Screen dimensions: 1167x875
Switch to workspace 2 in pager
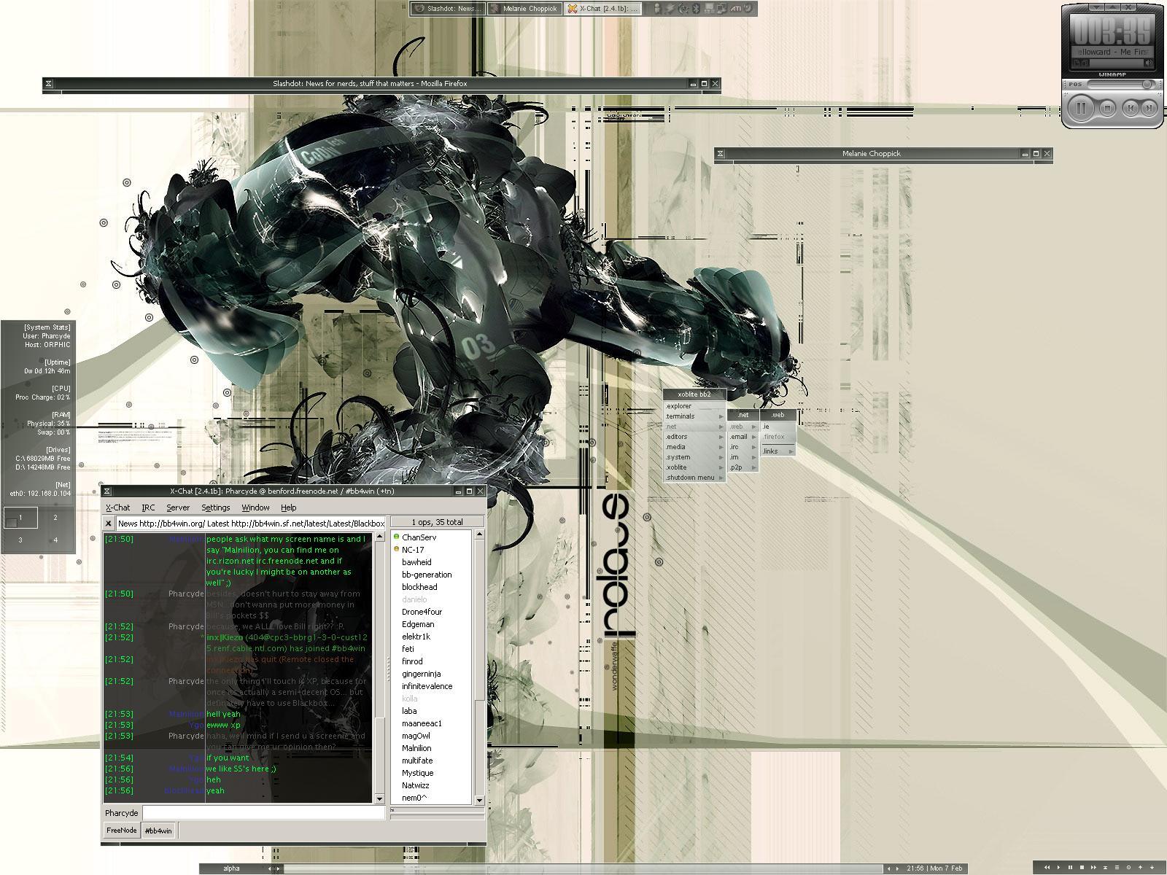[x=55, y=518]
